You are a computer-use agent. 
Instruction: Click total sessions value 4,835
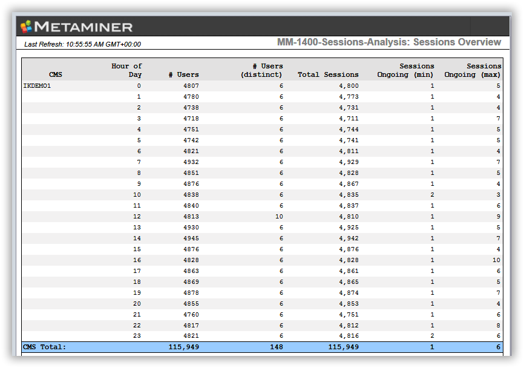pos(349,195)
